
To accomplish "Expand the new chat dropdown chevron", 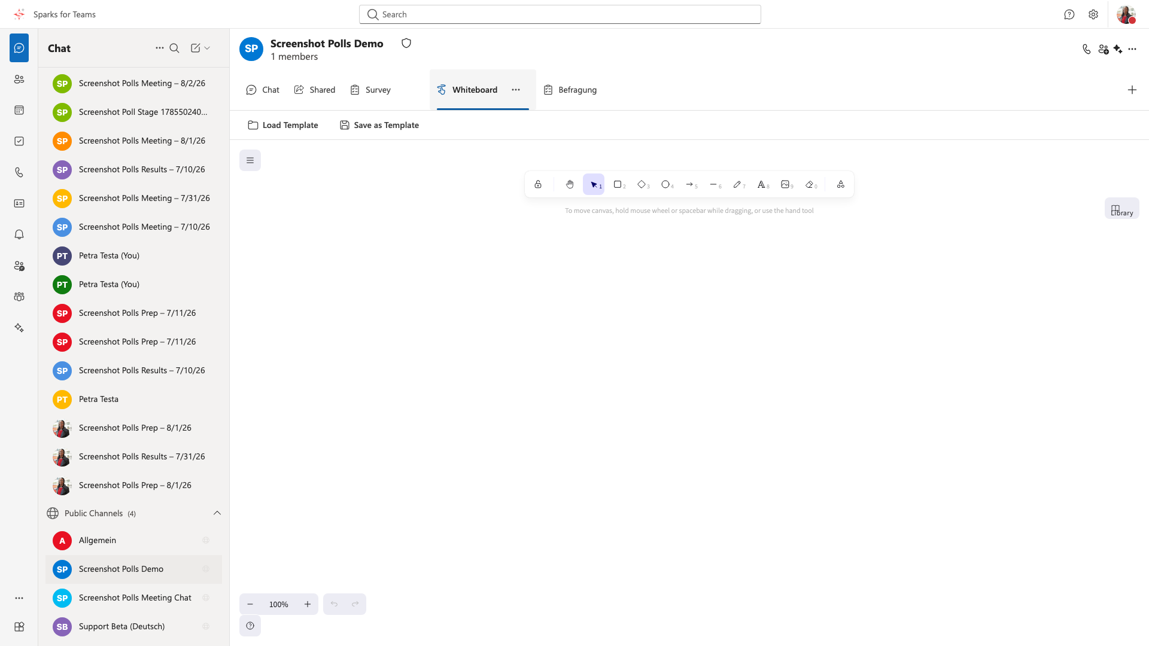I will tap(207, 48).
